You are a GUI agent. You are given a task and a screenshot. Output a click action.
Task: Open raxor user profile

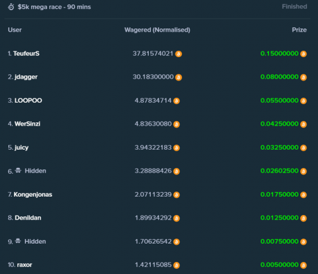click(x=24, y=265)
